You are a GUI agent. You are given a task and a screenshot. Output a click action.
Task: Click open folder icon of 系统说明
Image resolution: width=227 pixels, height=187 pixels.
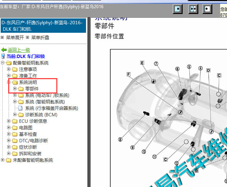coord(15,82)
